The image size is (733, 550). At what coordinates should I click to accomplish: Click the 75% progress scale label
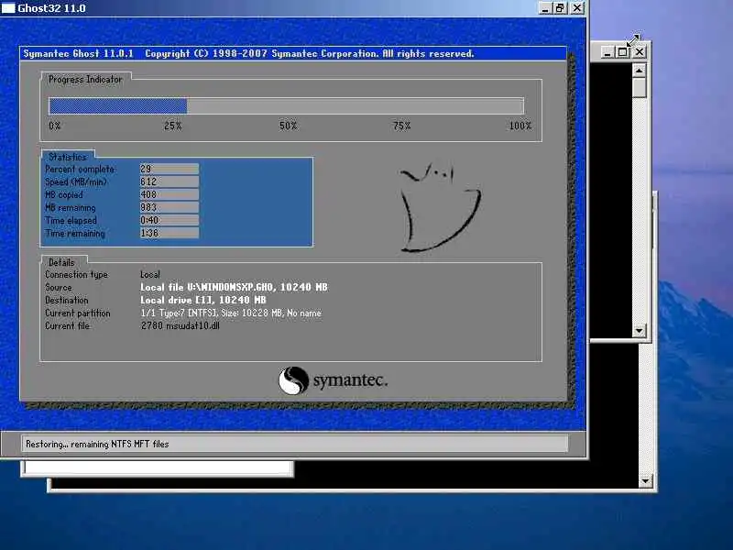coord(401,126)
